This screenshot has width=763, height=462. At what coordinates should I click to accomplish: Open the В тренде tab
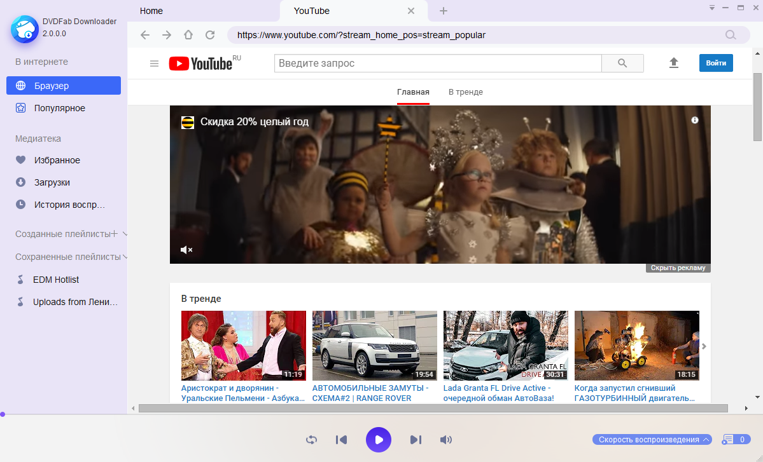(x=465, y=92)
